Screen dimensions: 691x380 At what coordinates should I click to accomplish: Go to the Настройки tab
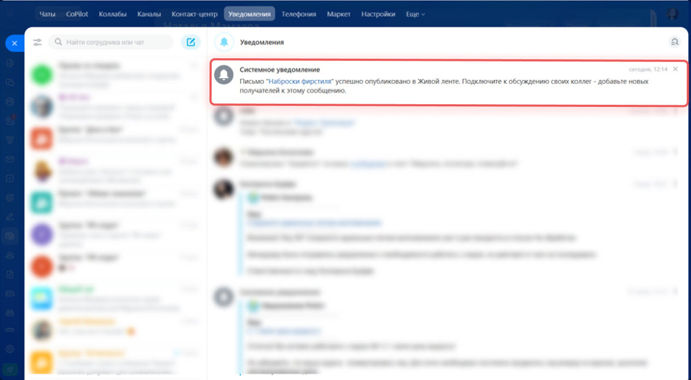coord(378,14)
